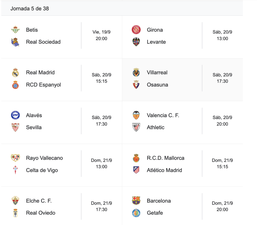Open the RCD Espanyol team link
The image size is (257, 225).
pyautogui.click(x=43, y=85)
